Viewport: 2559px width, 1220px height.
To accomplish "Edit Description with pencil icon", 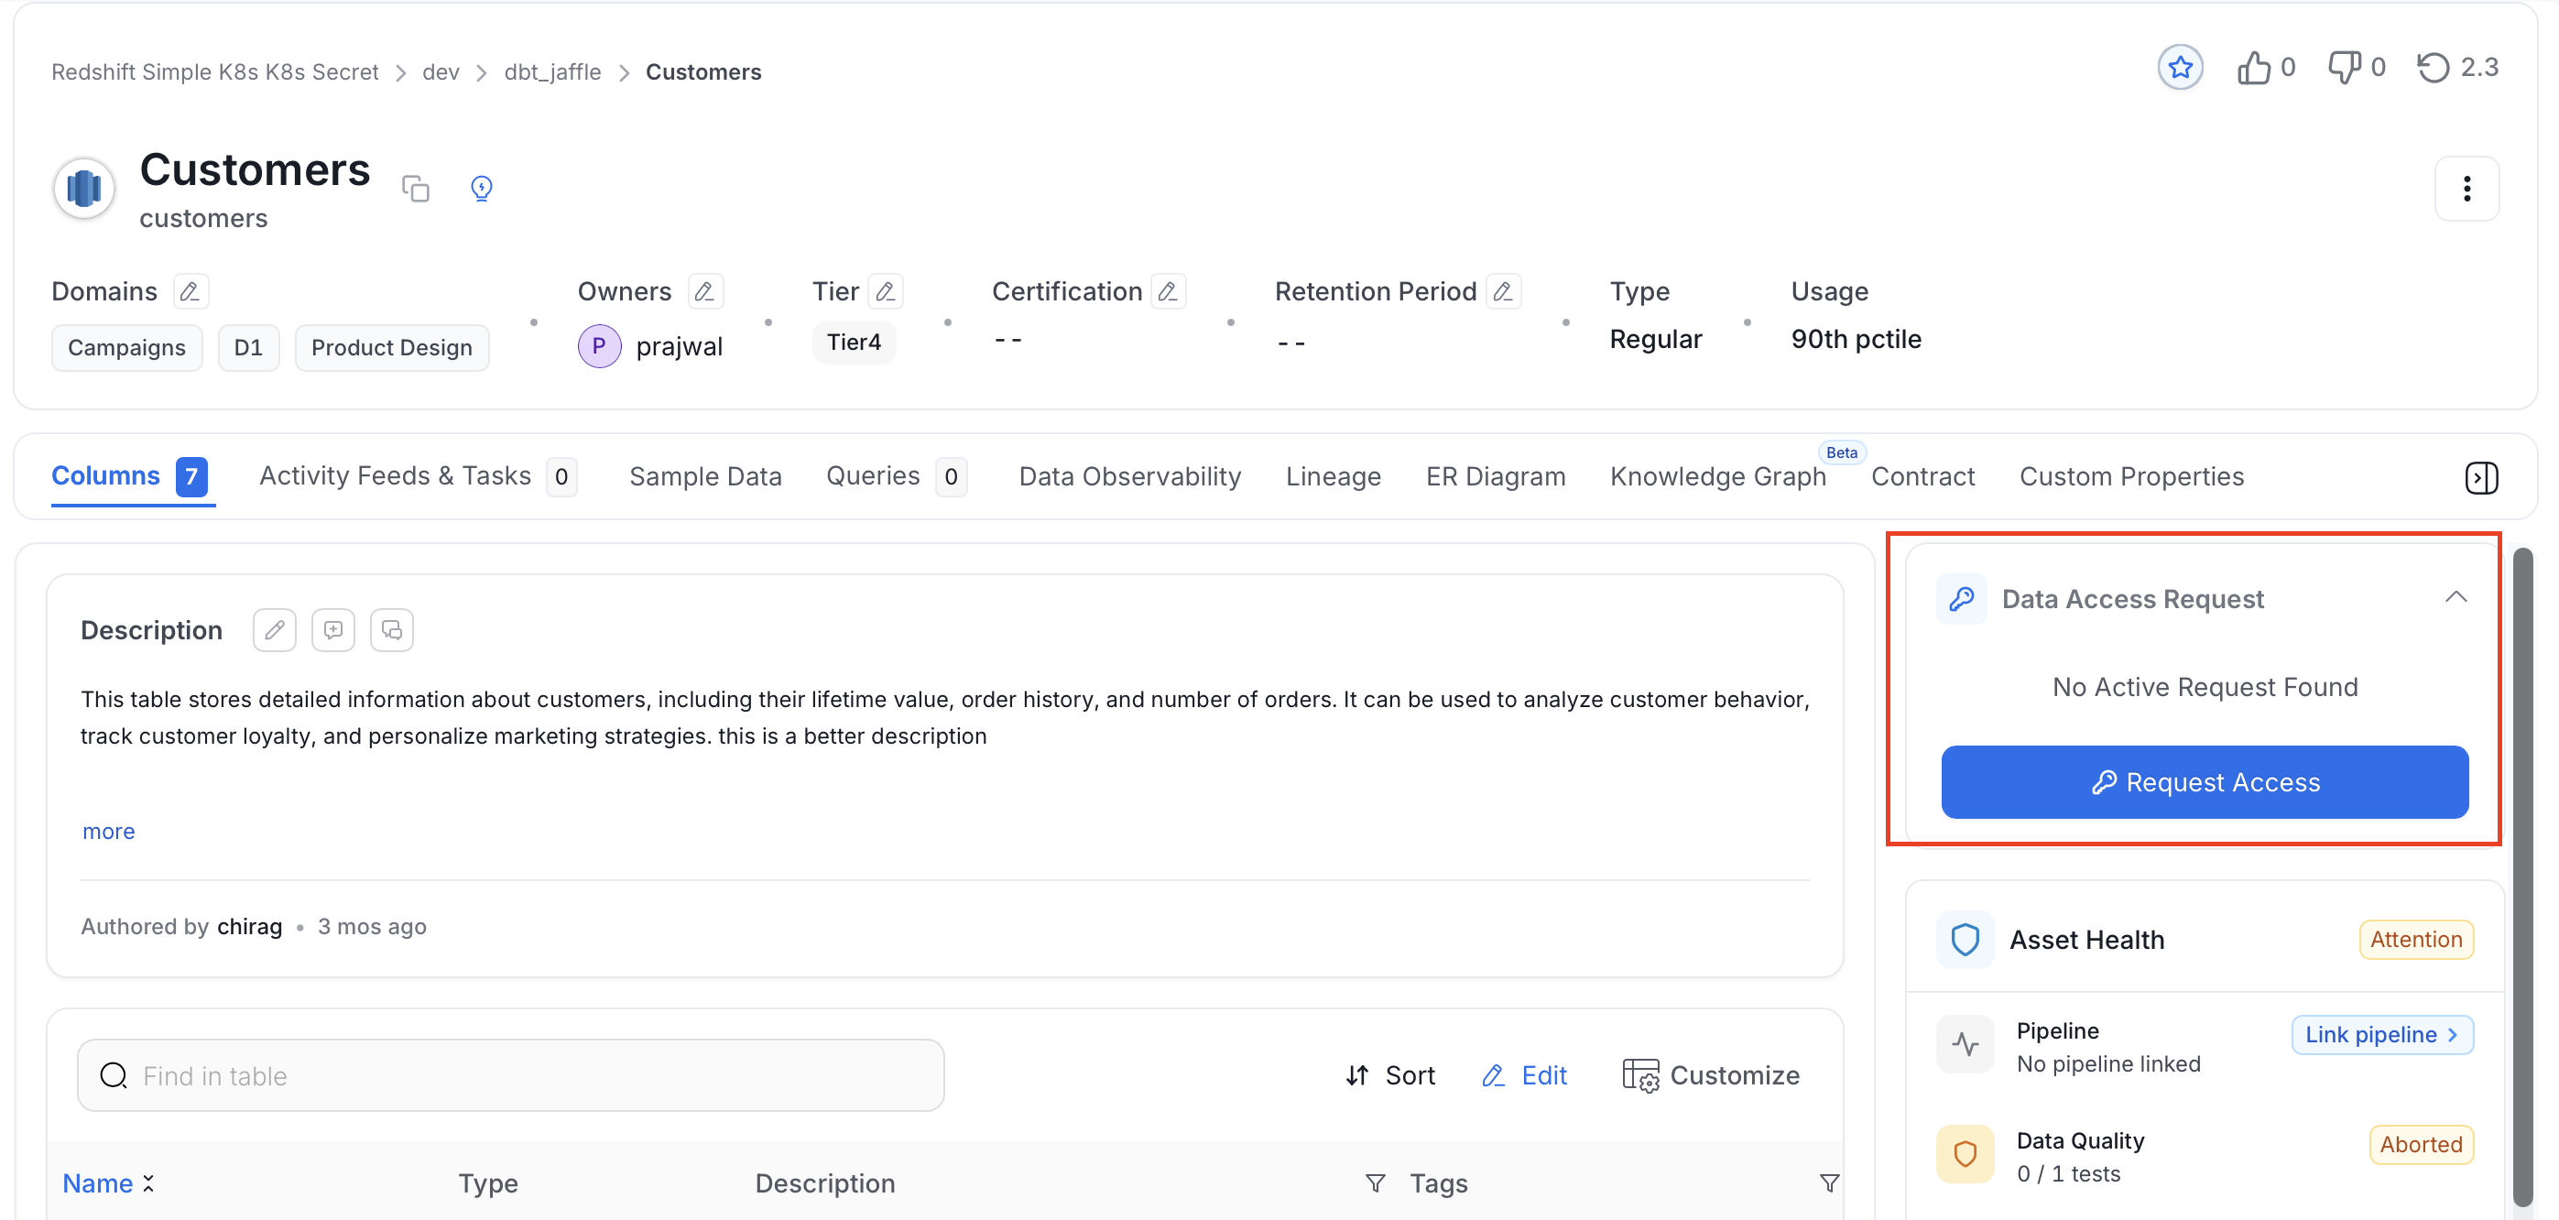I will pos(274,630).
